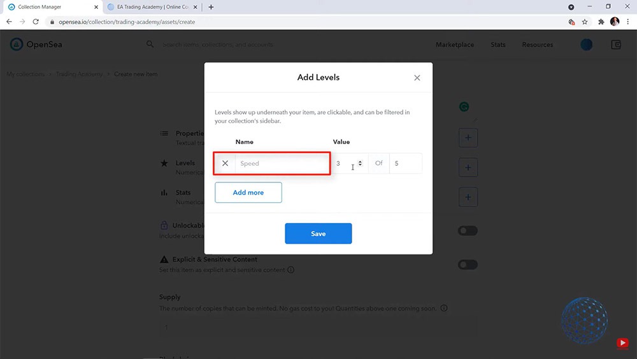
Task: Toggle the Unlockable Content switch
Action: (x=468, y=231)
